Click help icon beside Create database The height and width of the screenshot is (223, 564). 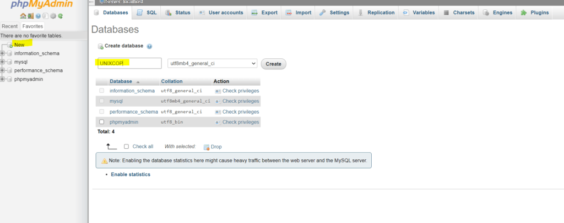149,46
